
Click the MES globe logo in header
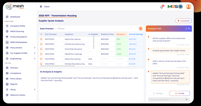tap(175, 7)
